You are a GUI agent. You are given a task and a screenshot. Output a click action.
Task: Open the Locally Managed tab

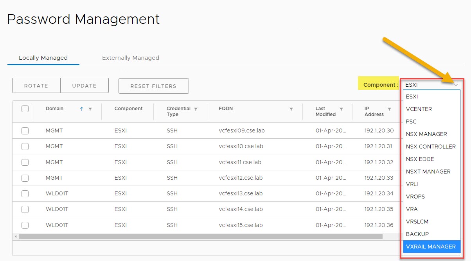pyautogui.click(x=43, y=58)
